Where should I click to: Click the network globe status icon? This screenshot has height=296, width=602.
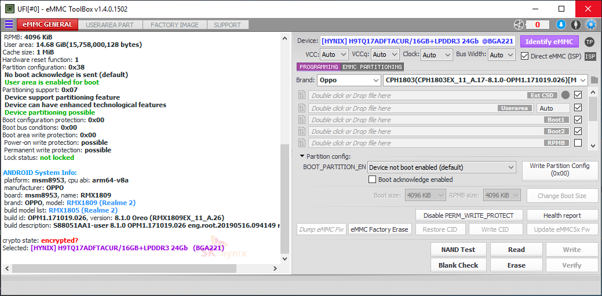pos(519,24)
